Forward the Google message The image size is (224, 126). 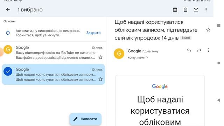(199, 50)
